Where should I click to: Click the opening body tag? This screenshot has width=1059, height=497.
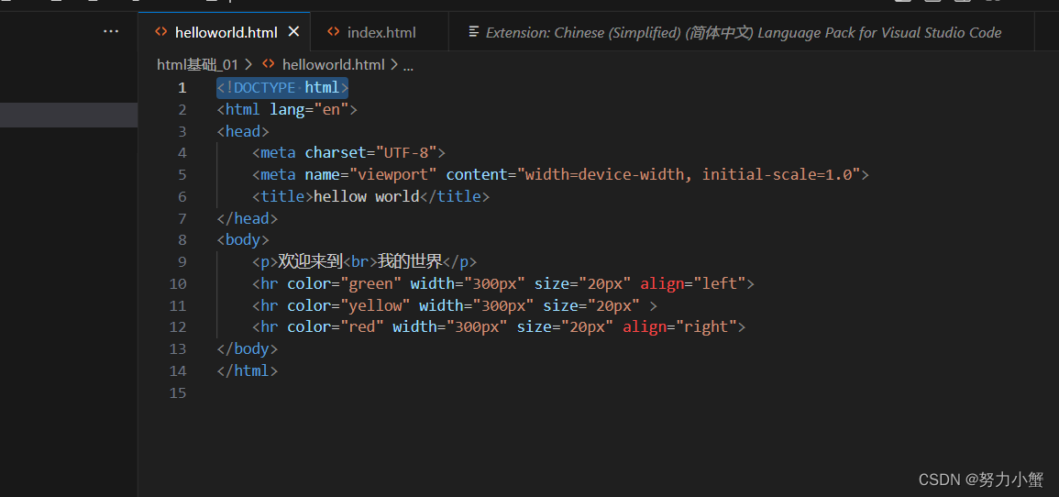coord(243,239)
